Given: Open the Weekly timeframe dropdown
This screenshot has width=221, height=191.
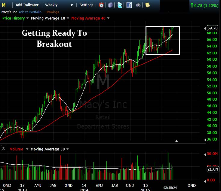Looking at the screenshot, I should coord(59,5).
